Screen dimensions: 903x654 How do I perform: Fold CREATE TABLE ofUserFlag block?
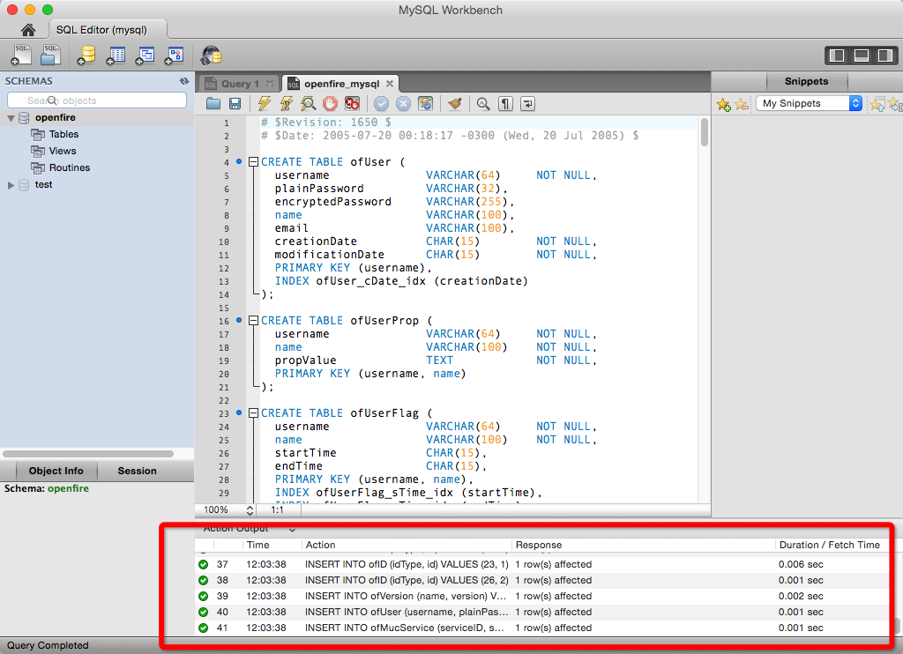click(x=253, y=412)
